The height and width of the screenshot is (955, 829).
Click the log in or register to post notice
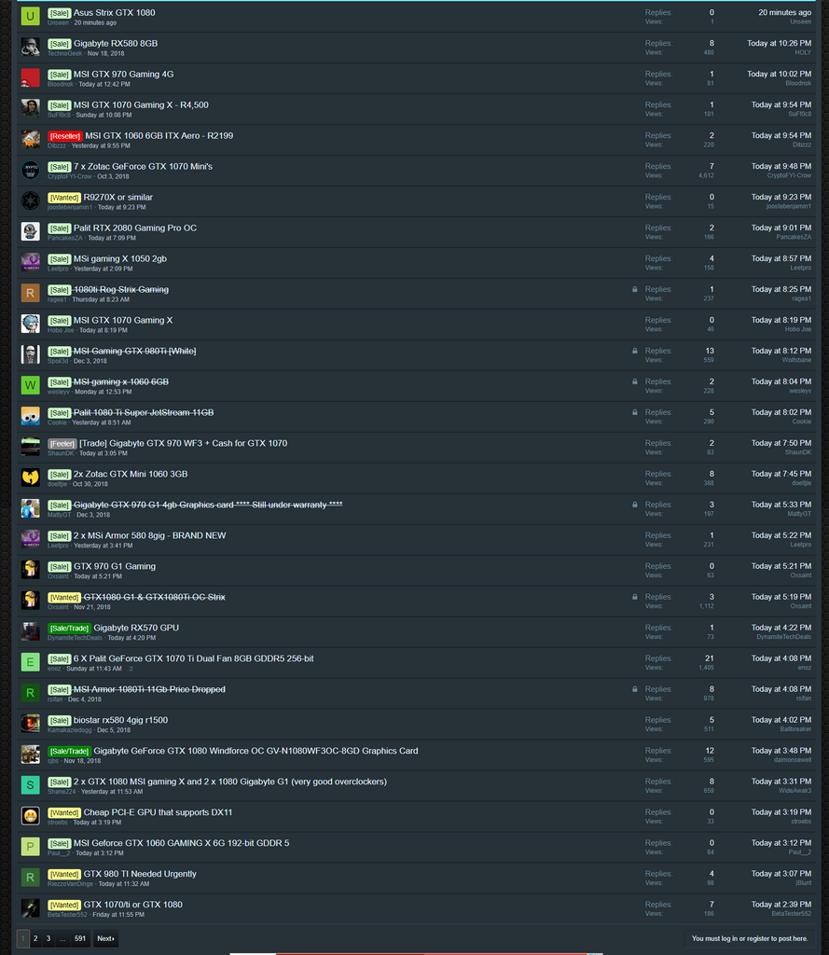(749, 938)
